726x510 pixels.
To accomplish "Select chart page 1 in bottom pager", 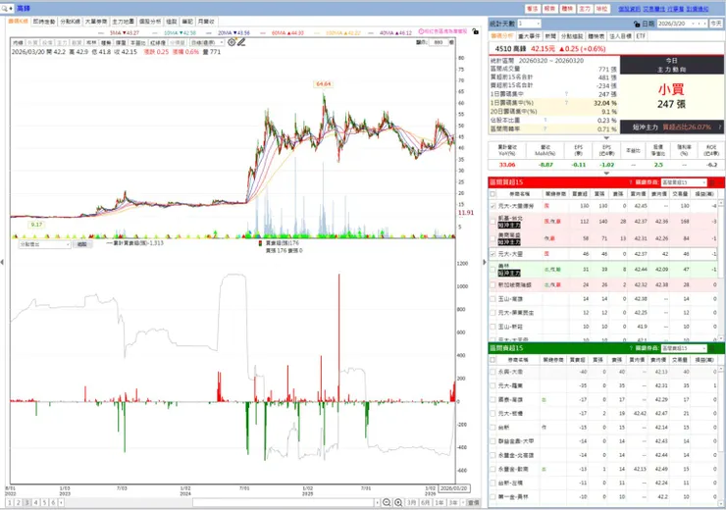I will pyautogui.click(x=9, y=502).
